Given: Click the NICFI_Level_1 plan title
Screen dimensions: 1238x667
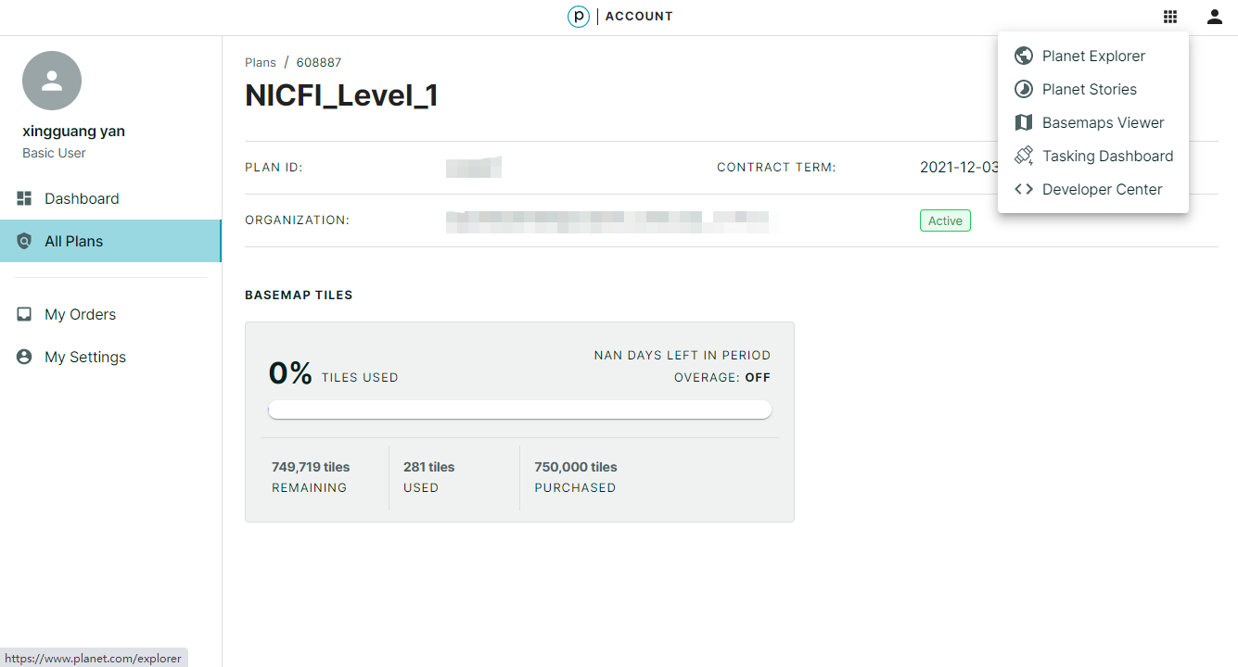Looking at the screenshot, I should coord(341,95).
